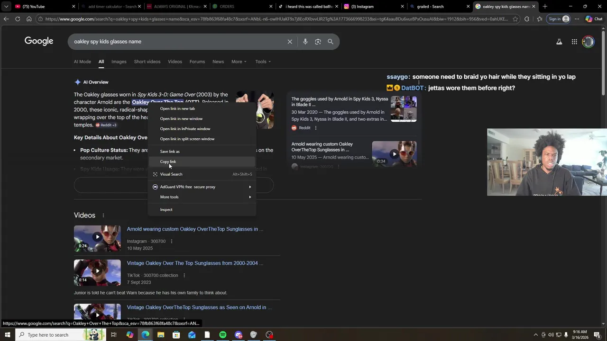Screen dimensions: 607x341
Task: Open options for TikTok 300700.collection video
Action: 184,276
